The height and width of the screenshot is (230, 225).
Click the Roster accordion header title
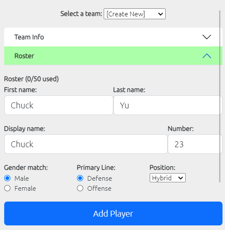[24, 56]
